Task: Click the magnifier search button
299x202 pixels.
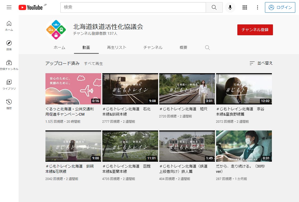Action: [x=214, y=7]
